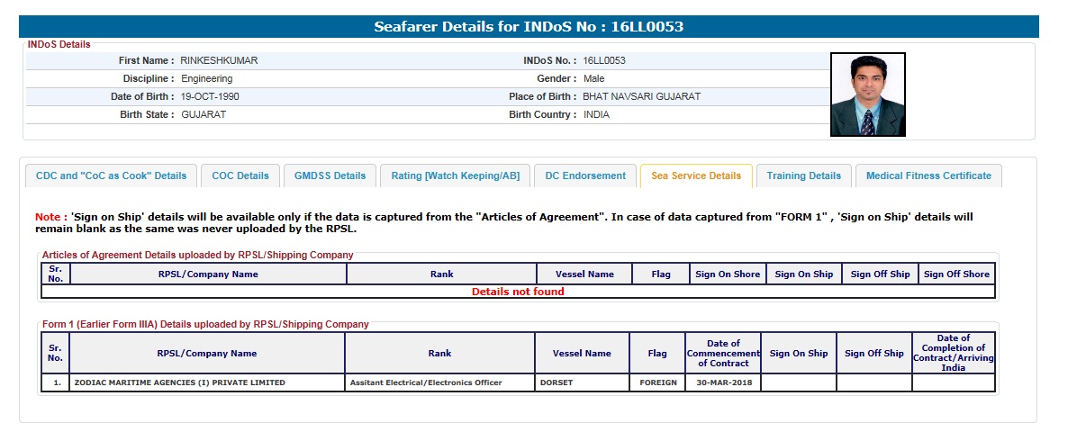Screen dimensions: 1086x432
Task: View the Medical Fitness Certificate tab
Action: pyautogui.click(x=928, y=175)
